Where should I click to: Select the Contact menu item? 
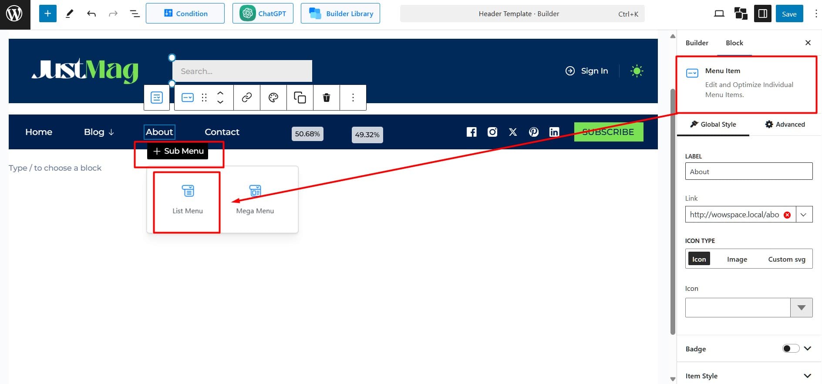coord(222,132)
